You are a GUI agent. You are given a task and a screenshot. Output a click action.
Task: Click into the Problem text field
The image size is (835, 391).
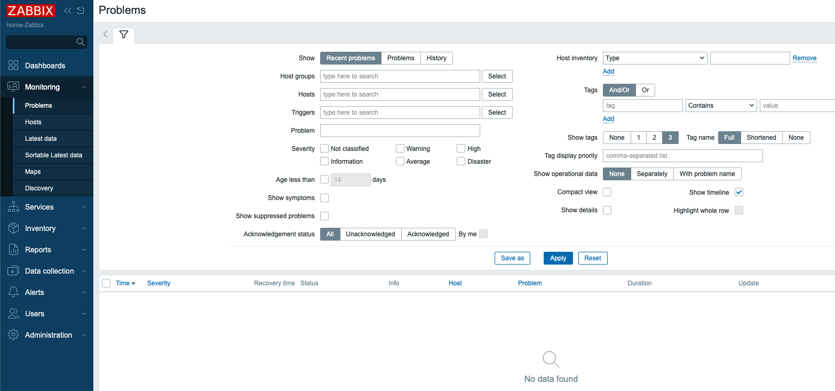tap(400, 131)
